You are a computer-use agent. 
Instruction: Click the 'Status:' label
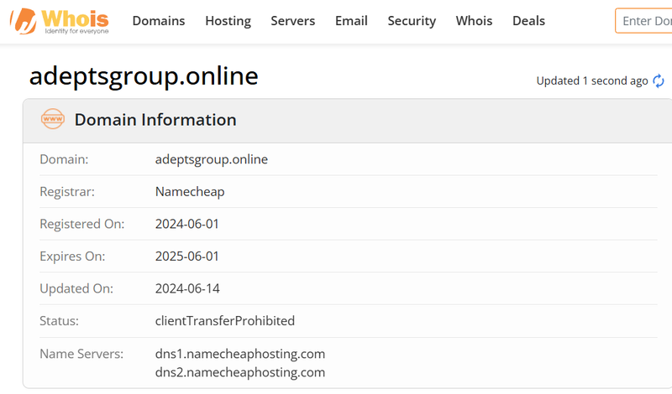59,321
